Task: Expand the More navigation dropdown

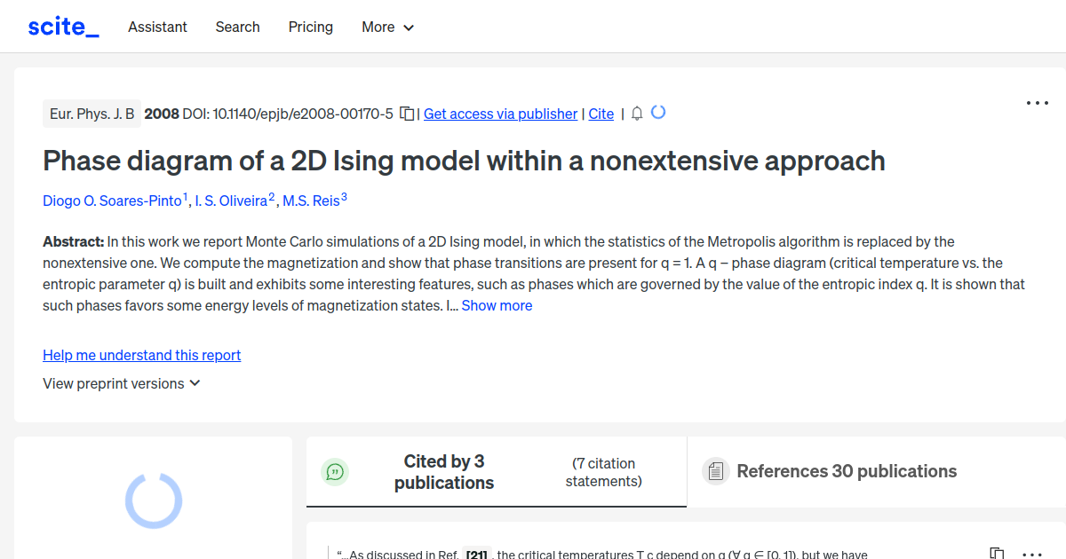Action: click(x=387, y=28)
